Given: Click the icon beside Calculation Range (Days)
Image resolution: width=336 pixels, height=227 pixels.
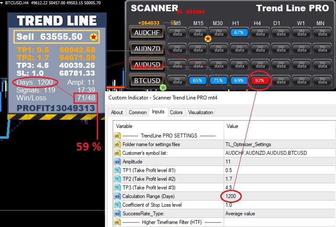Looking at the screenshot, I should tap(117, 196).
